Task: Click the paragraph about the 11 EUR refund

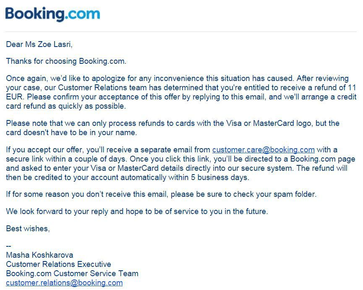Action: pos(181,92)
